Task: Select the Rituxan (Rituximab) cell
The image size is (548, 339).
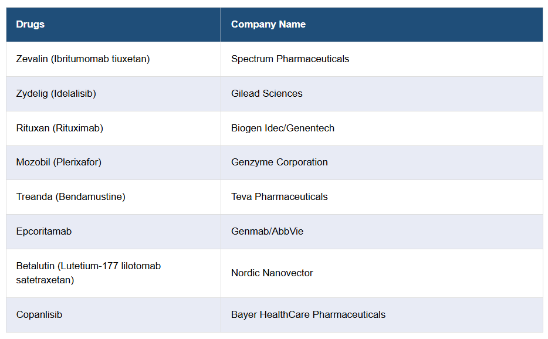Action: pyautogui.click(x=59, y=128)
